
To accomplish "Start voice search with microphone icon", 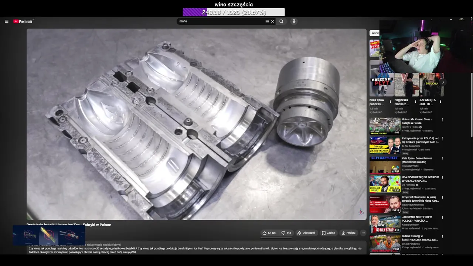I will [294, 21].
